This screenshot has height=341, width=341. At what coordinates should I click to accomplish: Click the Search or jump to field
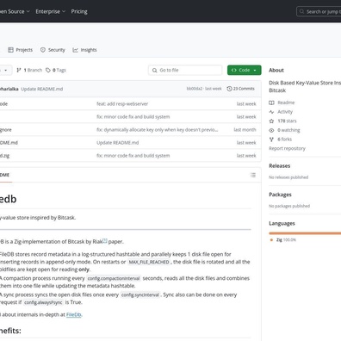click(319, 11)
